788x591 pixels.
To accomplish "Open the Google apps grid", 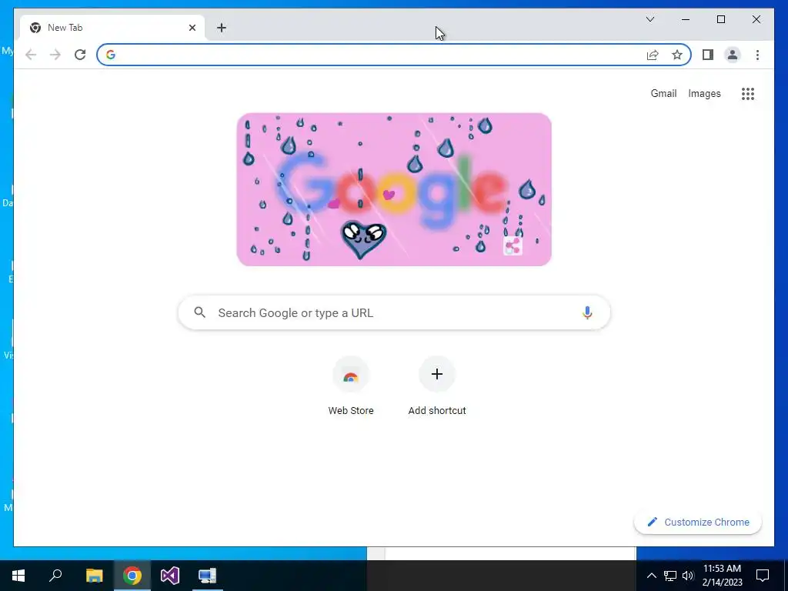I will pyautogui.click(x=748, y=93).
